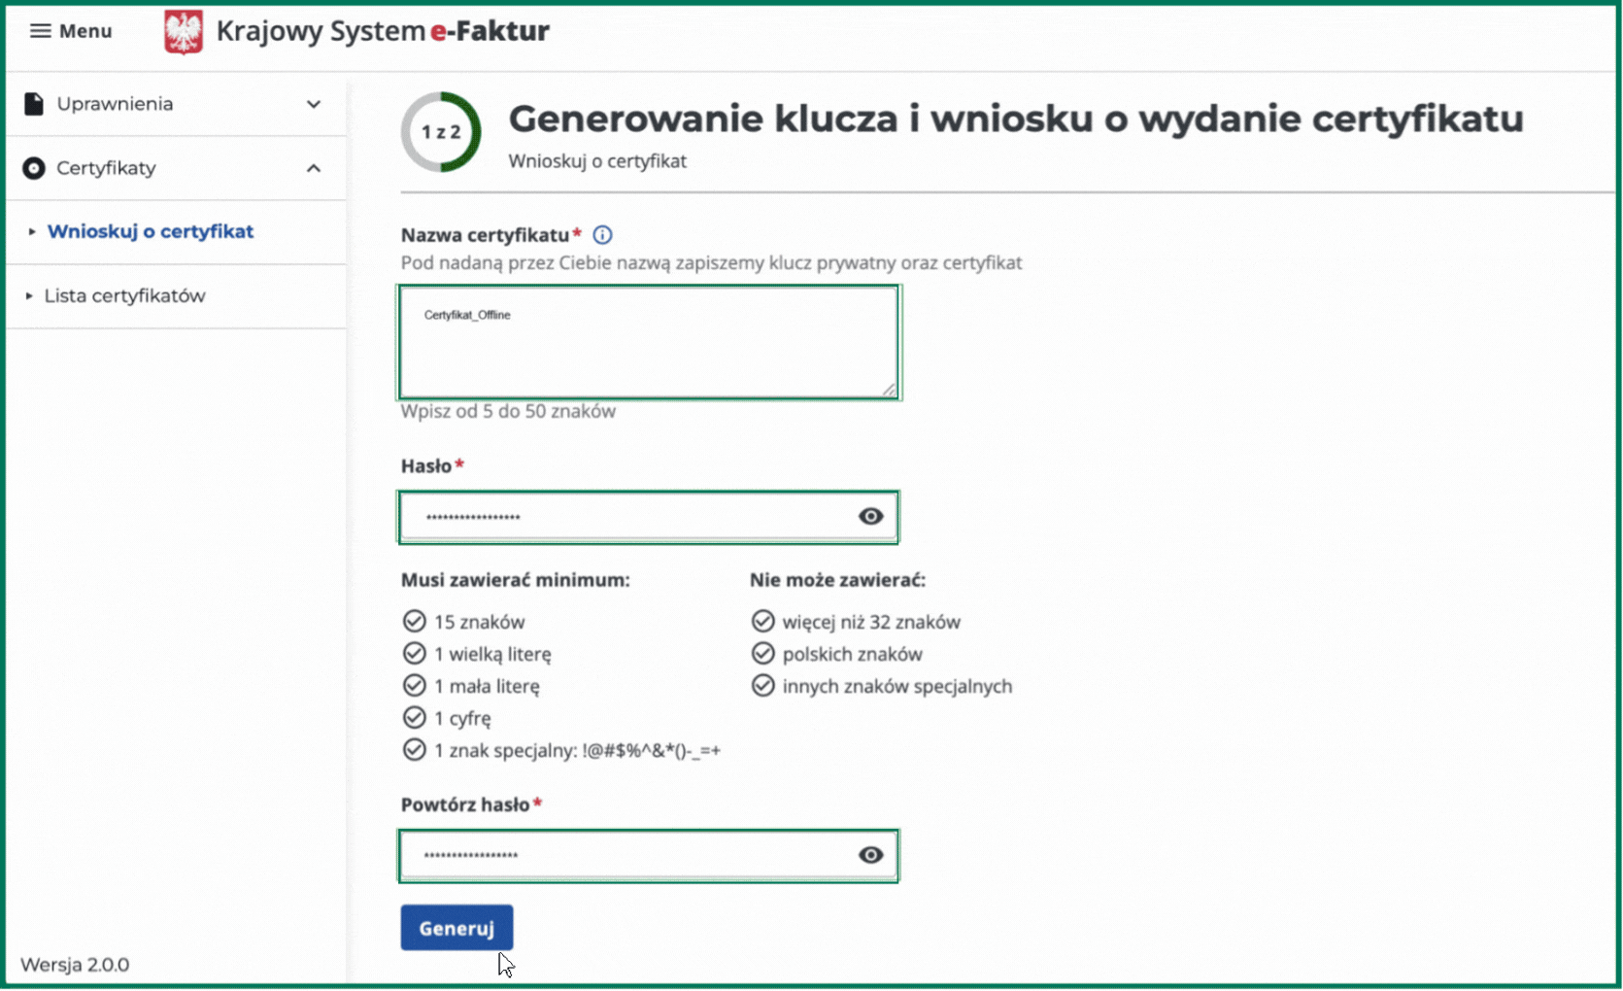Image resolution: width=1623 pixels, height=991 pixels.
Task: Click the Nazwa certyfikatu field label
Action: pos(485,235)
